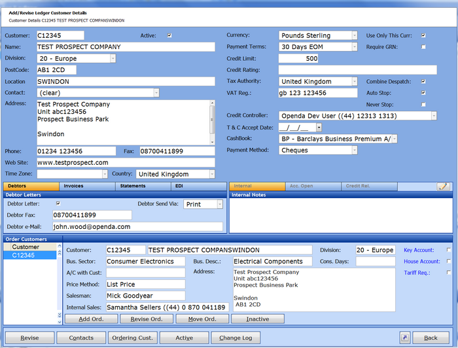458x348 pixels.
Task: Click the Location field SWINDON
Action: (126, 82)
